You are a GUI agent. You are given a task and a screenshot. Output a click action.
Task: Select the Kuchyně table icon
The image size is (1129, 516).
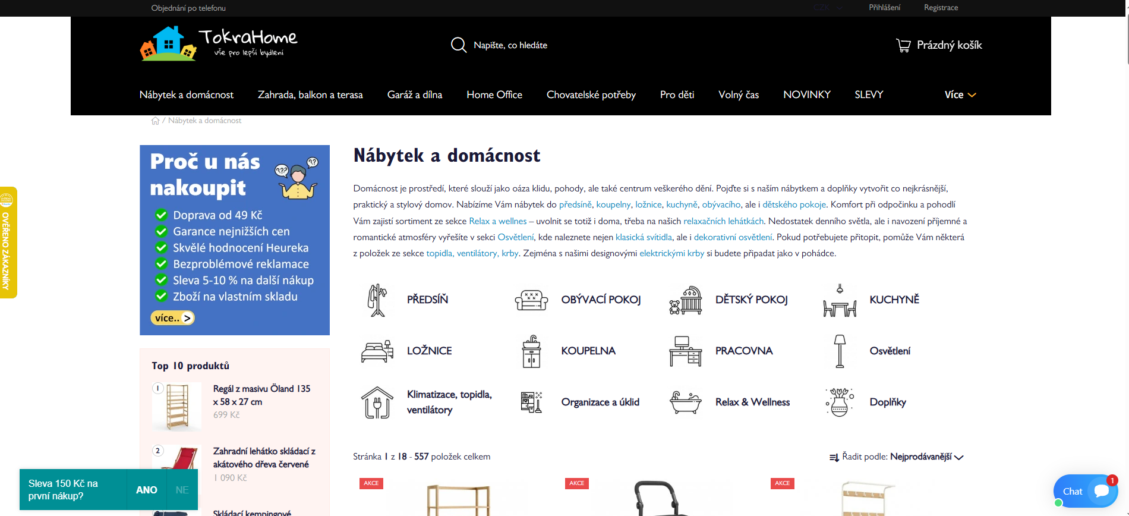tap(840, 300)
